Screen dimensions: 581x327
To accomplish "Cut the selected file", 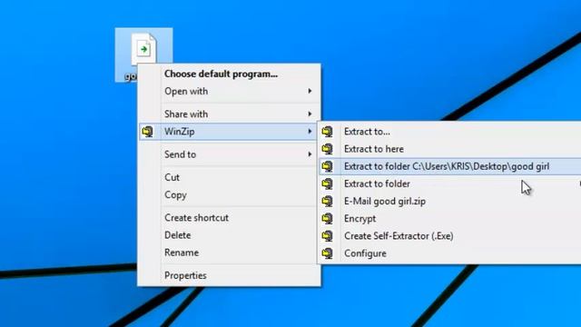I will (229, 177).
